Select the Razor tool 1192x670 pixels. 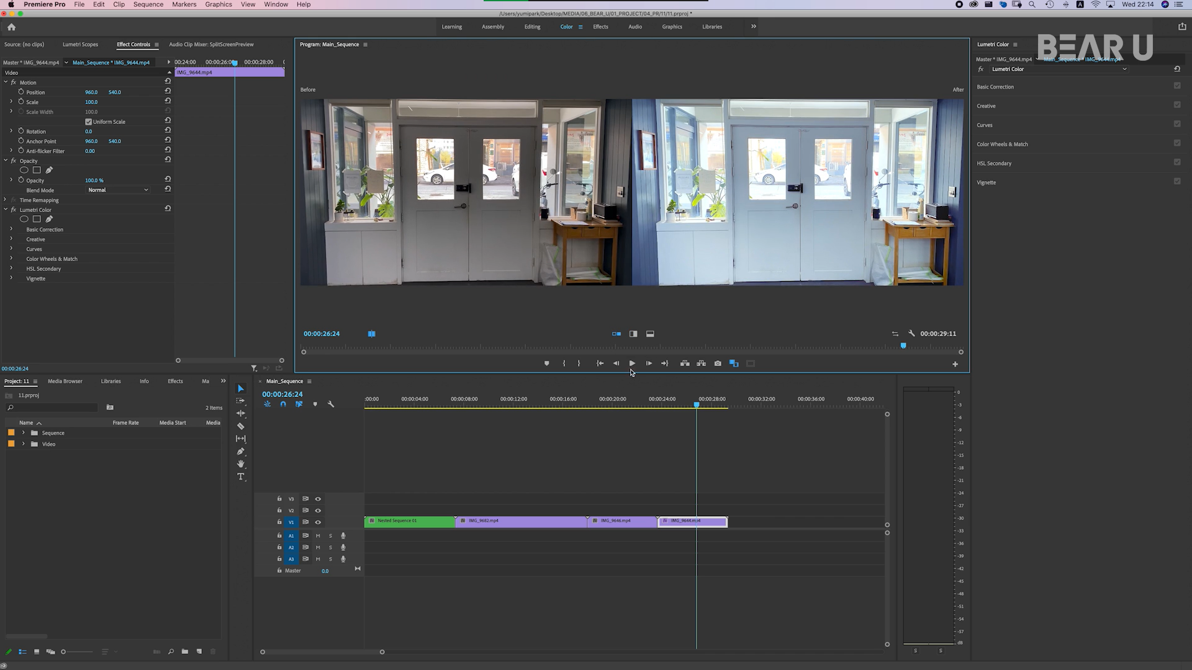[241, 426]
